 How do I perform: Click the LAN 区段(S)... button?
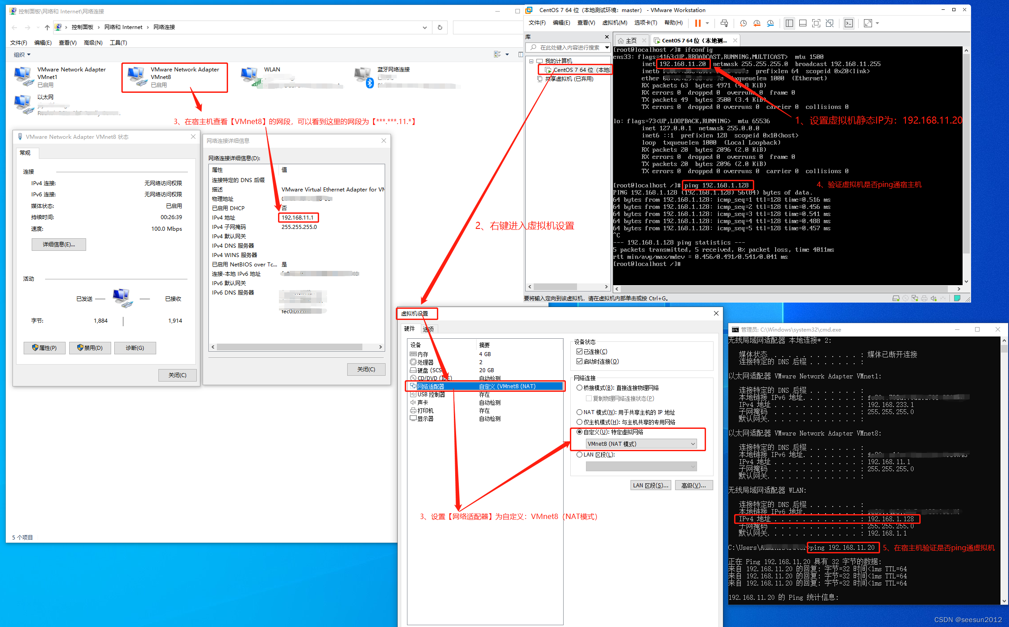(651, 486)
